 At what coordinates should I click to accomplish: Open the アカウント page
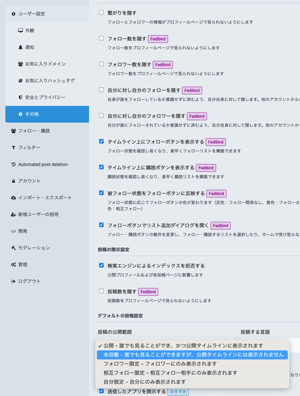[47, 181]
